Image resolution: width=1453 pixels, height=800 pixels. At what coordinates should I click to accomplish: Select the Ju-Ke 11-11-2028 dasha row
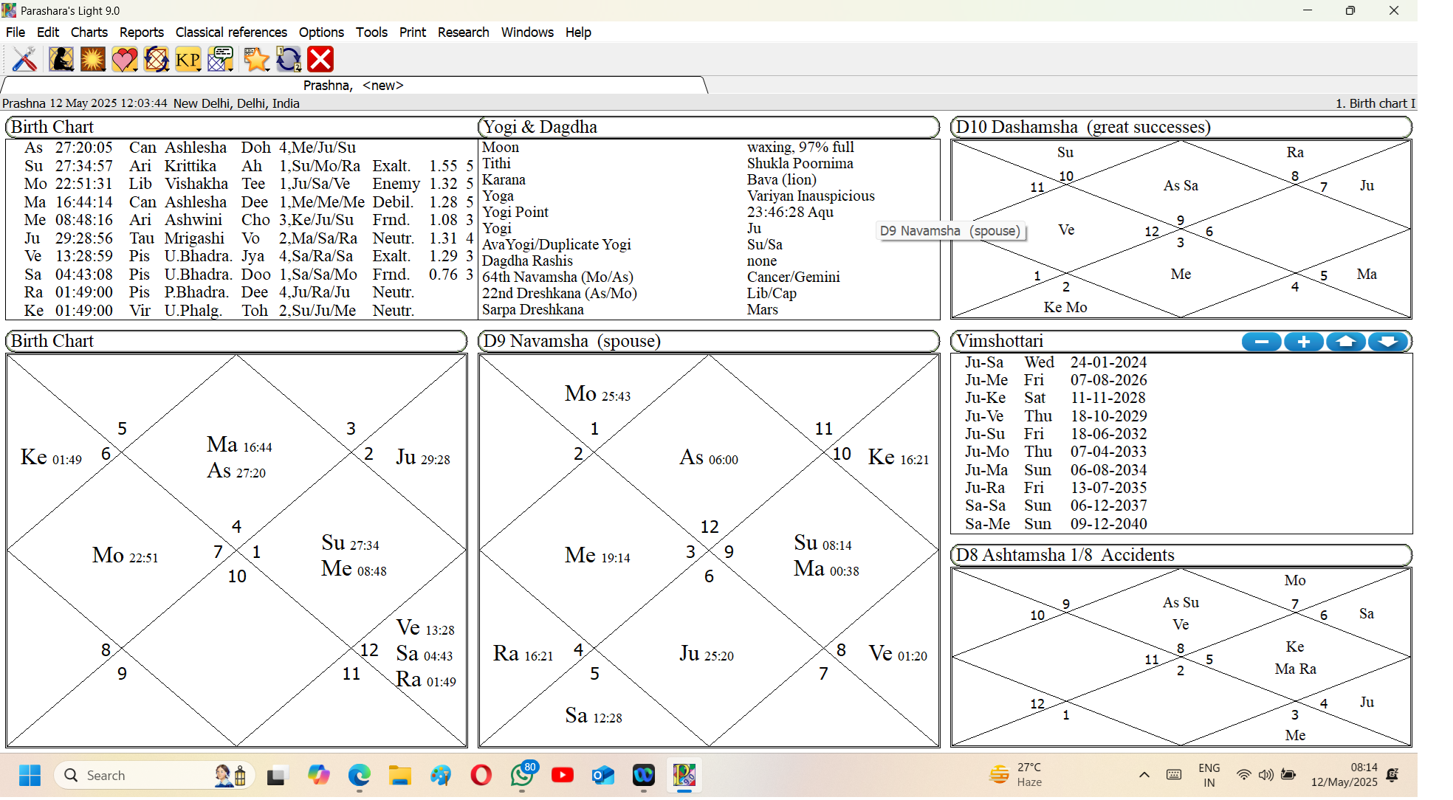click(1056, 398)
